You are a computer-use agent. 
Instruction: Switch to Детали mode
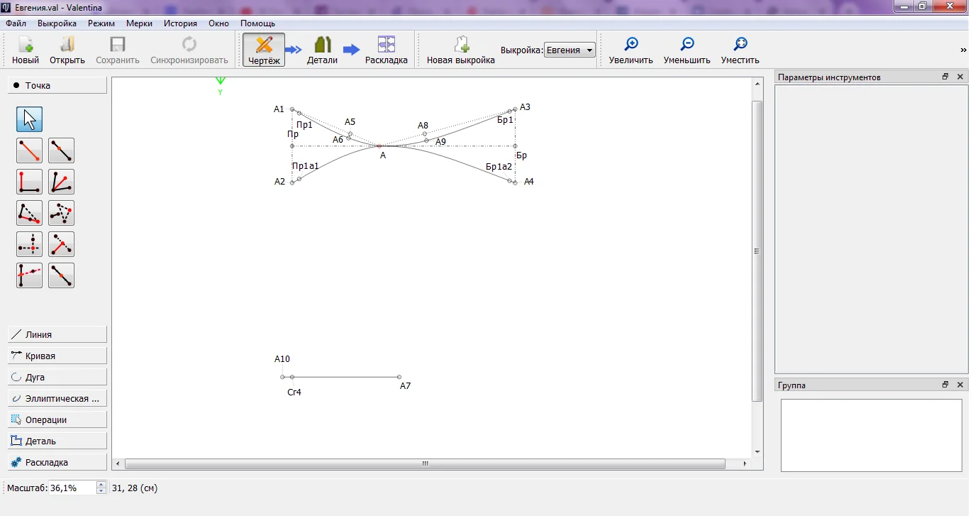point(322,50)
